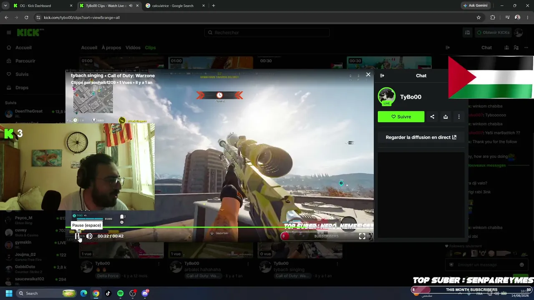Open Suivis in the sidebar
Screen dimensions: 534x300
click(x=22, y=74)
